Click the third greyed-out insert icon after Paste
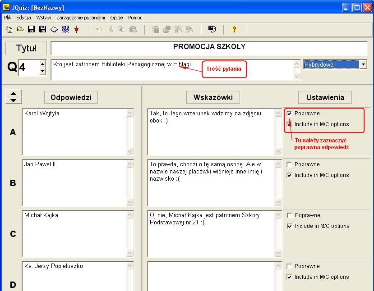 pos(178,29)
